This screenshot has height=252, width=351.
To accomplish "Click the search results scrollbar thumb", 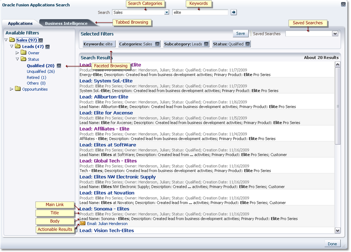I will tap(338, 106).
